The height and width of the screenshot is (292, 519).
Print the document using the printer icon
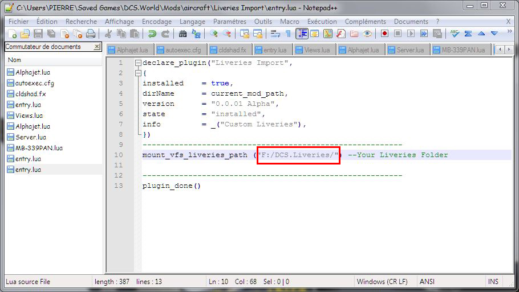[x=91, y=34]
